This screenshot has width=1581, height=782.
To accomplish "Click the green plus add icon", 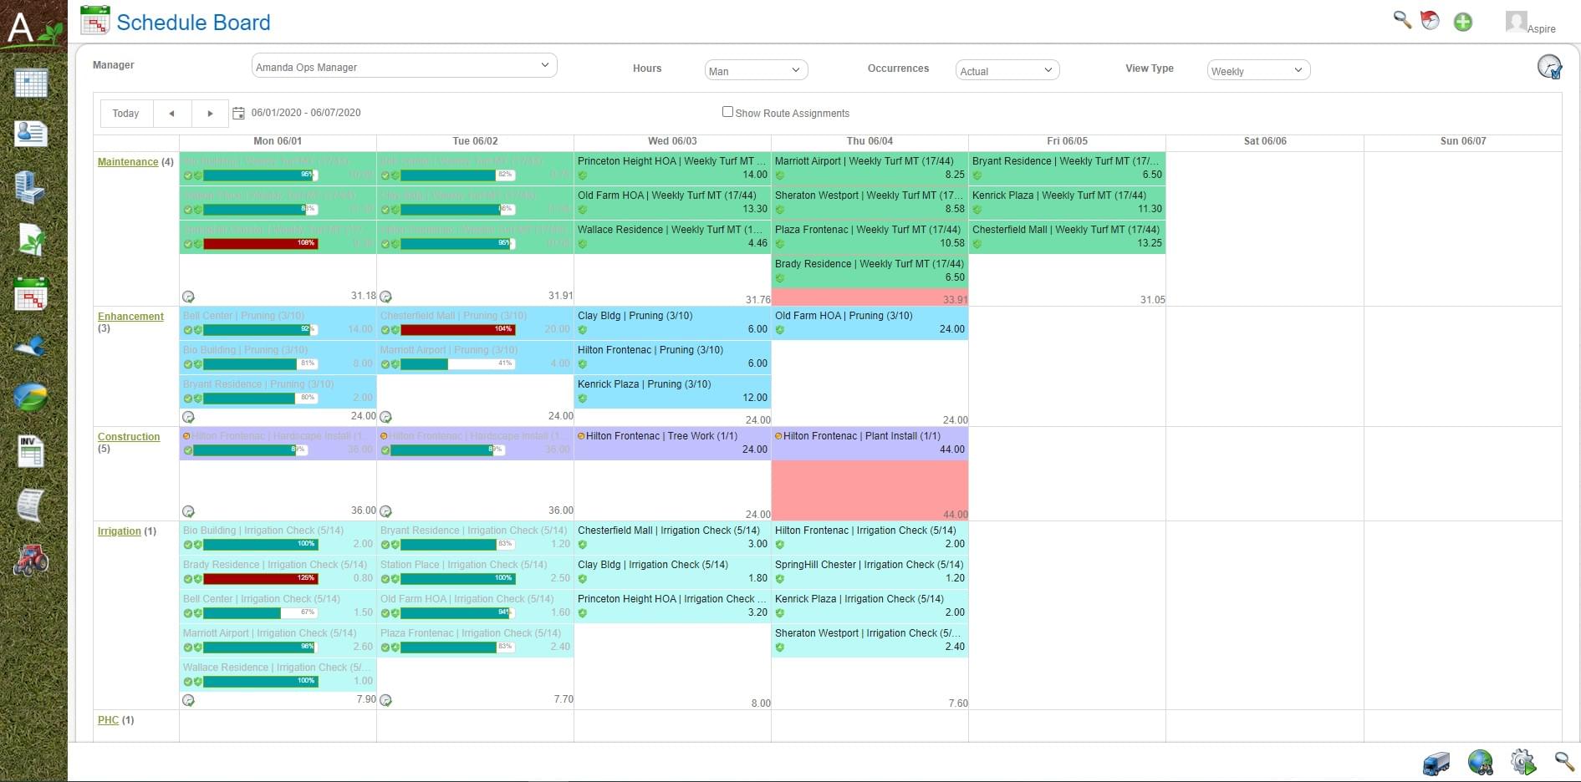I will coord(1462,22).
